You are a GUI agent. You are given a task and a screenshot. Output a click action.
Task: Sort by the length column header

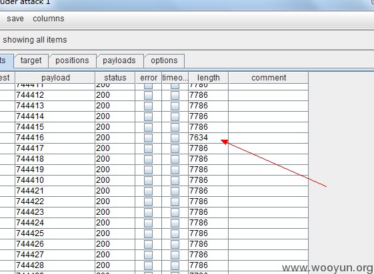coord(208,78)
